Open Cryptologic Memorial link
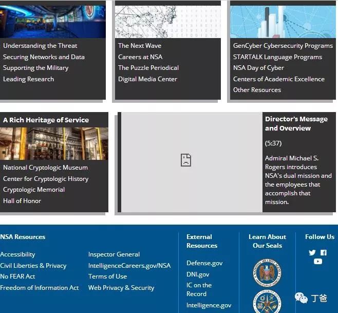This screenshot has width=338, height=313. pos(34,190)
